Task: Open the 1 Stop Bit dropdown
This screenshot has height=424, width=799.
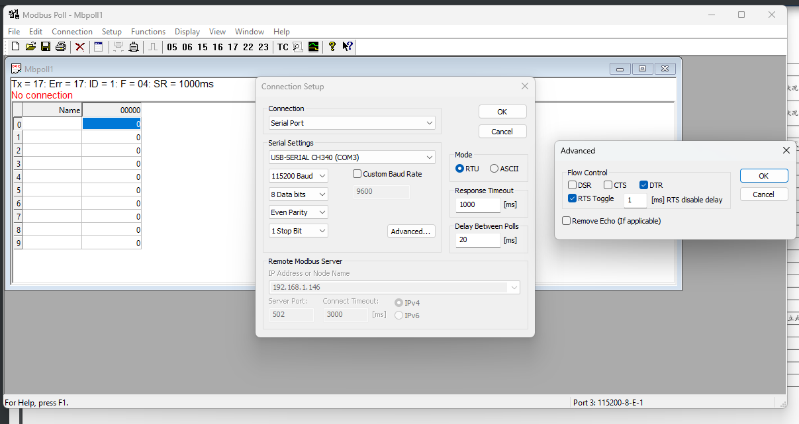Action: coord(298,231)
